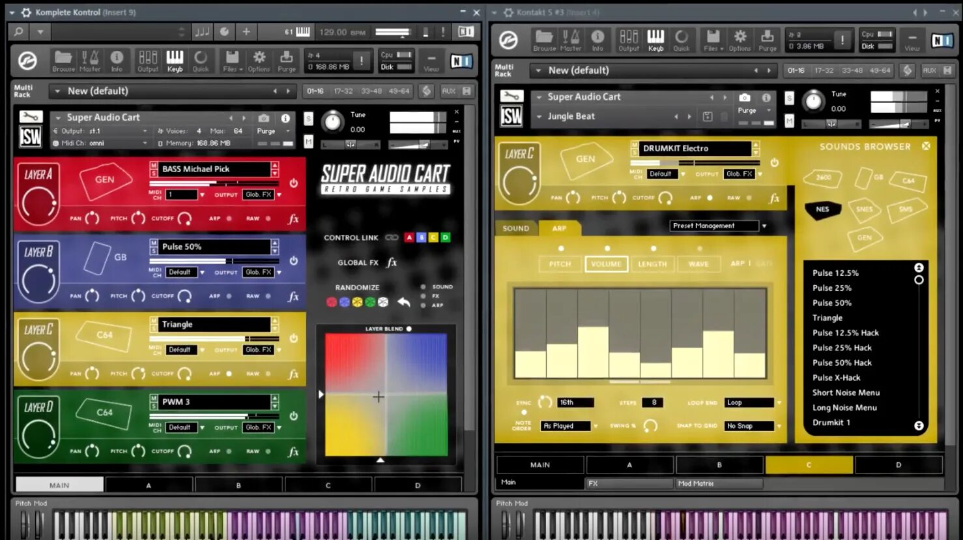This screenshot has width=963, height=540.
Task: Click Info icon in Komplete Kontrol toolbar
Action: coord(117,61)
